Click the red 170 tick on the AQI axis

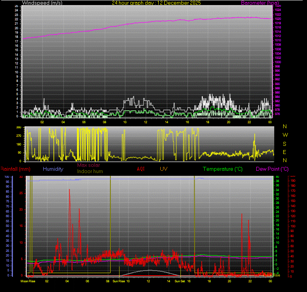click(x=293, y=191)
